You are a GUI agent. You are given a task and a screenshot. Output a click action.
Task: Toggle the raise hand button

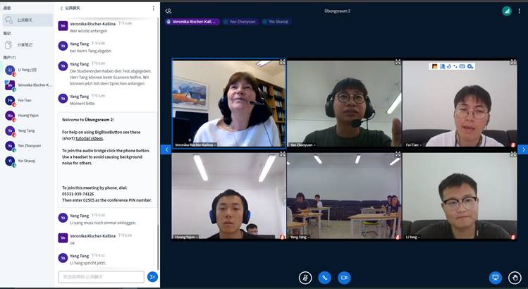[515, 278]
